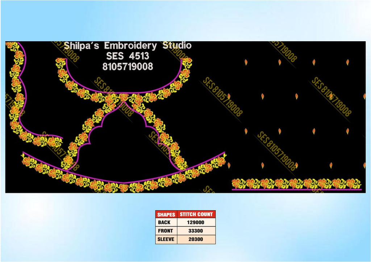
Task: Click the phone number "8105719008" under SES 4513
Action: coord(128,67)
